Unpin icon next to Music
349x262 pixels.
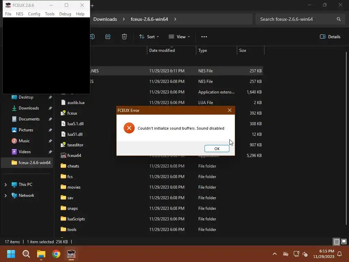point(50,141)
